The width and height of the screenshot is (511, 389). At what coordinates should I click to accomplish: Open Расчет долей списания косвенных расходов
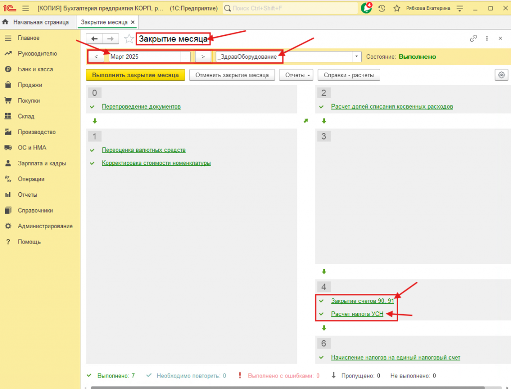392,107
